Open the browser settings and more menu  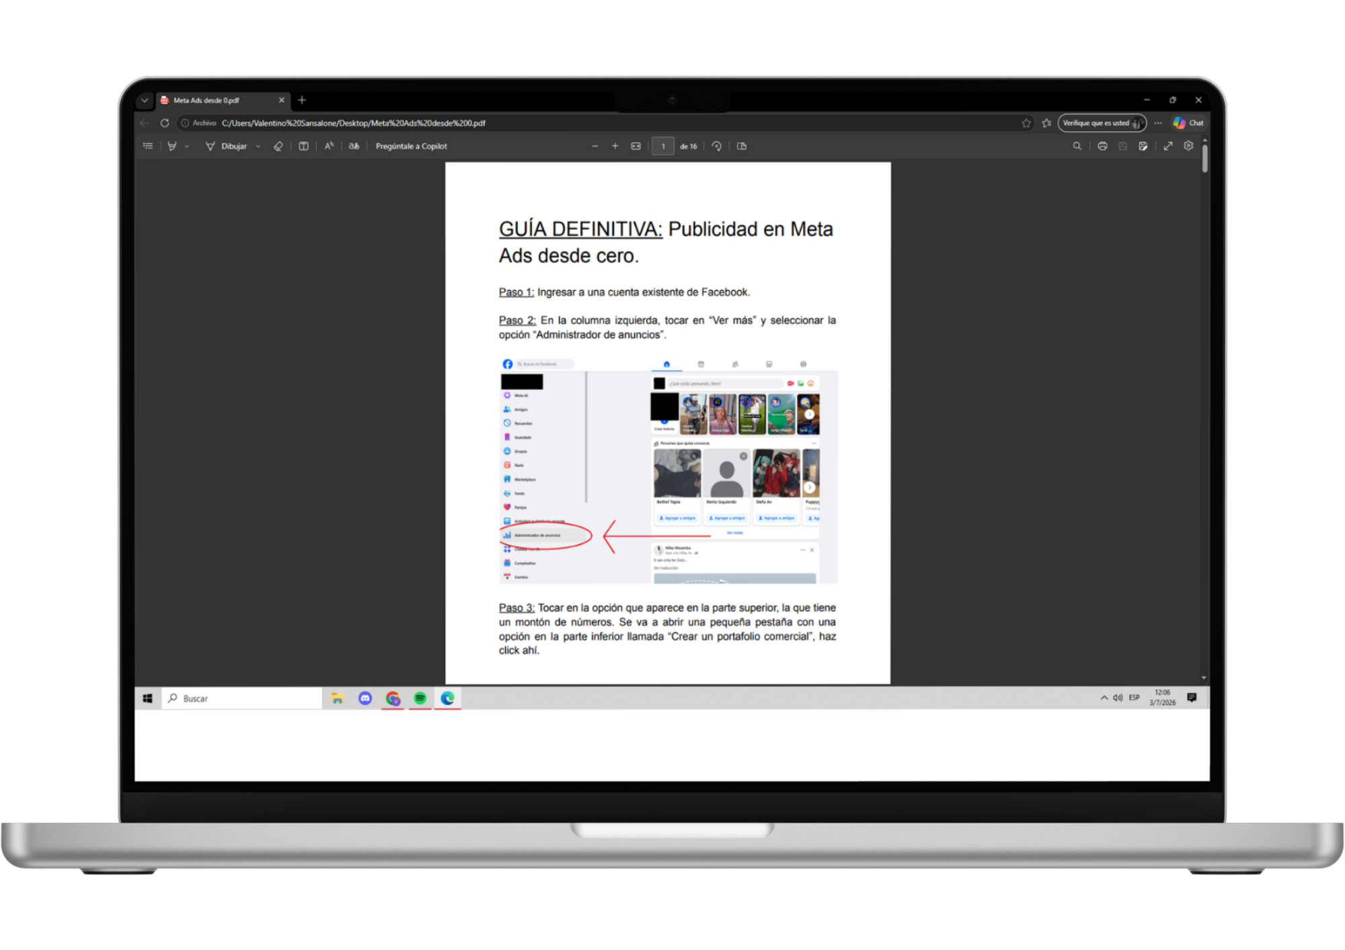click(x=1158, y=123)
